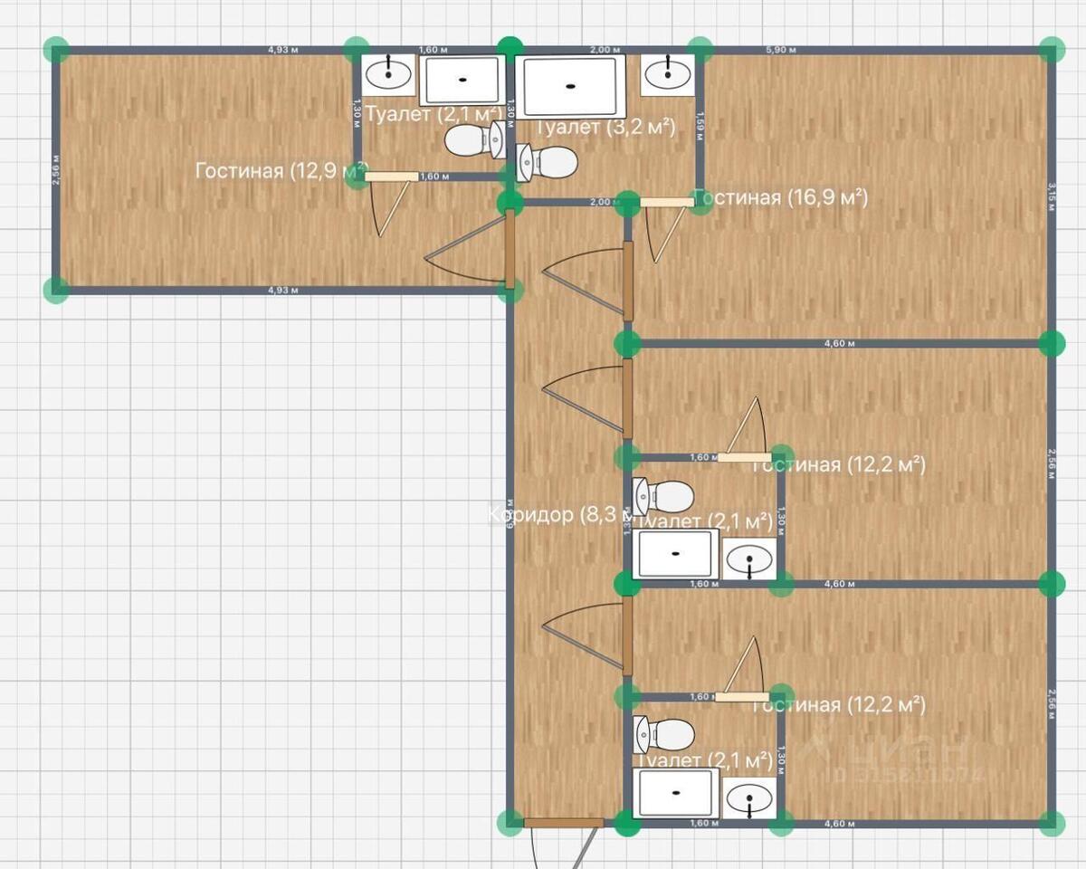Image resolution: width=1086 pixels, height=869 pixels.
Task: Select the shower tray in the top-left 2,1 m² toilet
Action: 462,80
